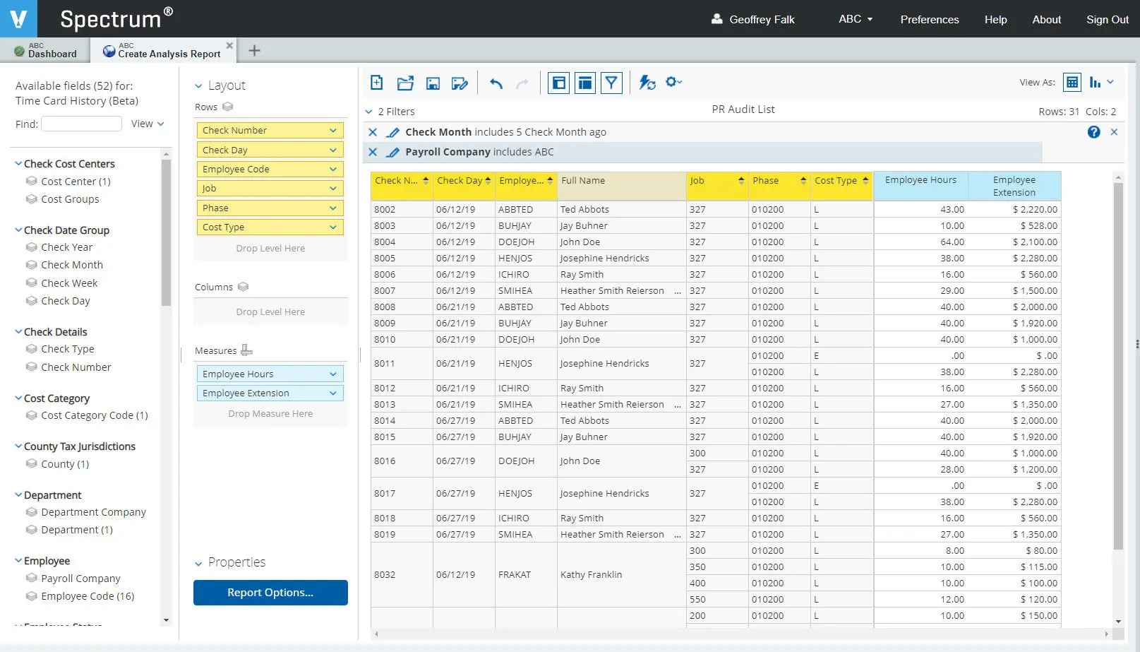
Task: Open the Preferences menu
Action: point(929,19)
